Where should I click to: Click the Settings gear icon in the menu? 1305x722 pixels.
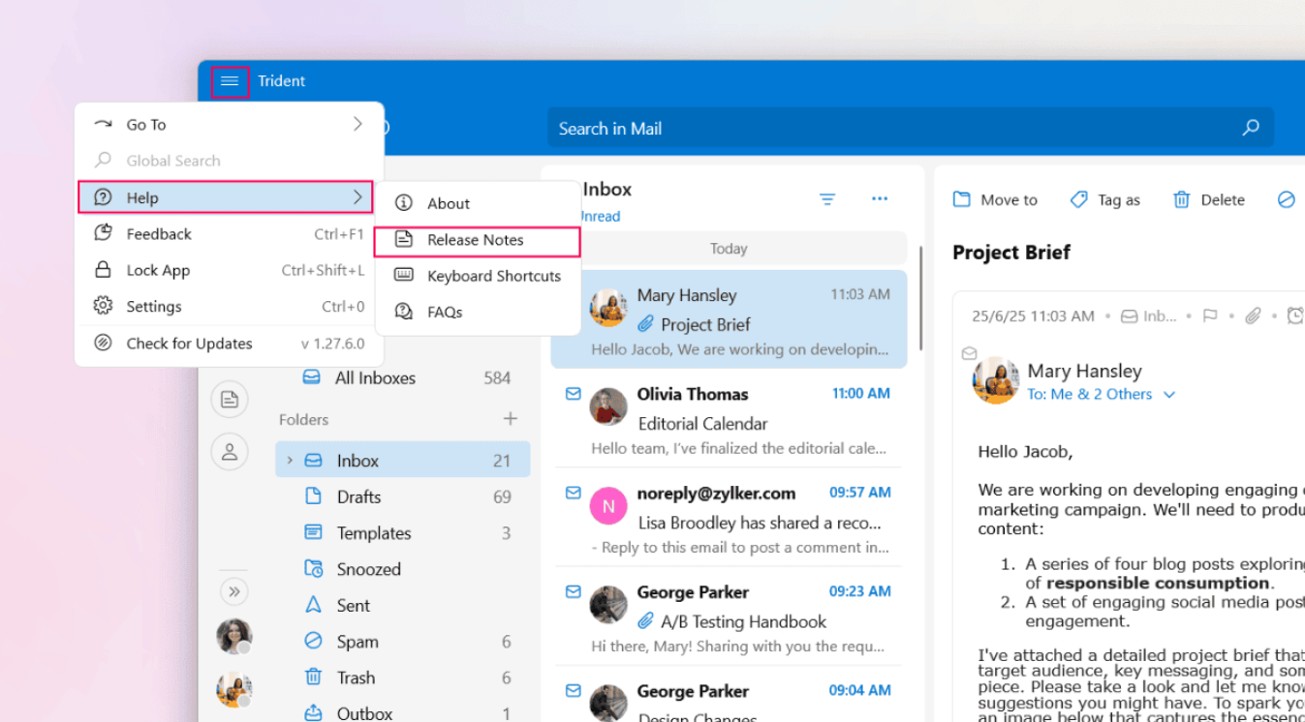click(x=103, y=306)
